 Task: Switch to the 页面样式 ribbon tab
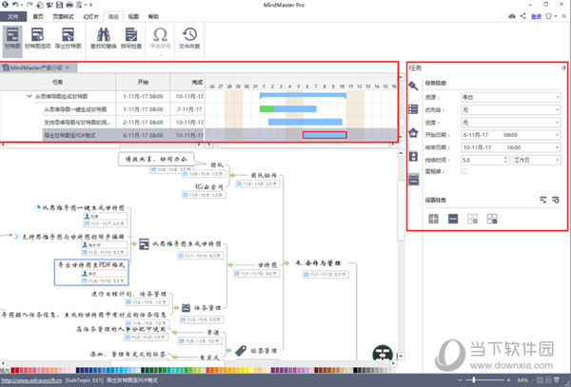pyautogui.click(x=63, y=16)
